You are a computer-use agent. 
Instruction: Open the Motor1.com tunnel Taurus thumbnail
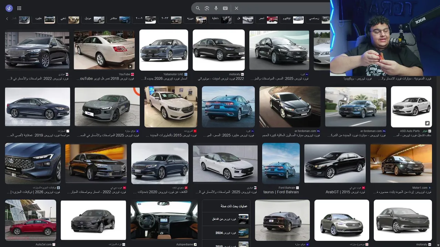pos(401,164)
